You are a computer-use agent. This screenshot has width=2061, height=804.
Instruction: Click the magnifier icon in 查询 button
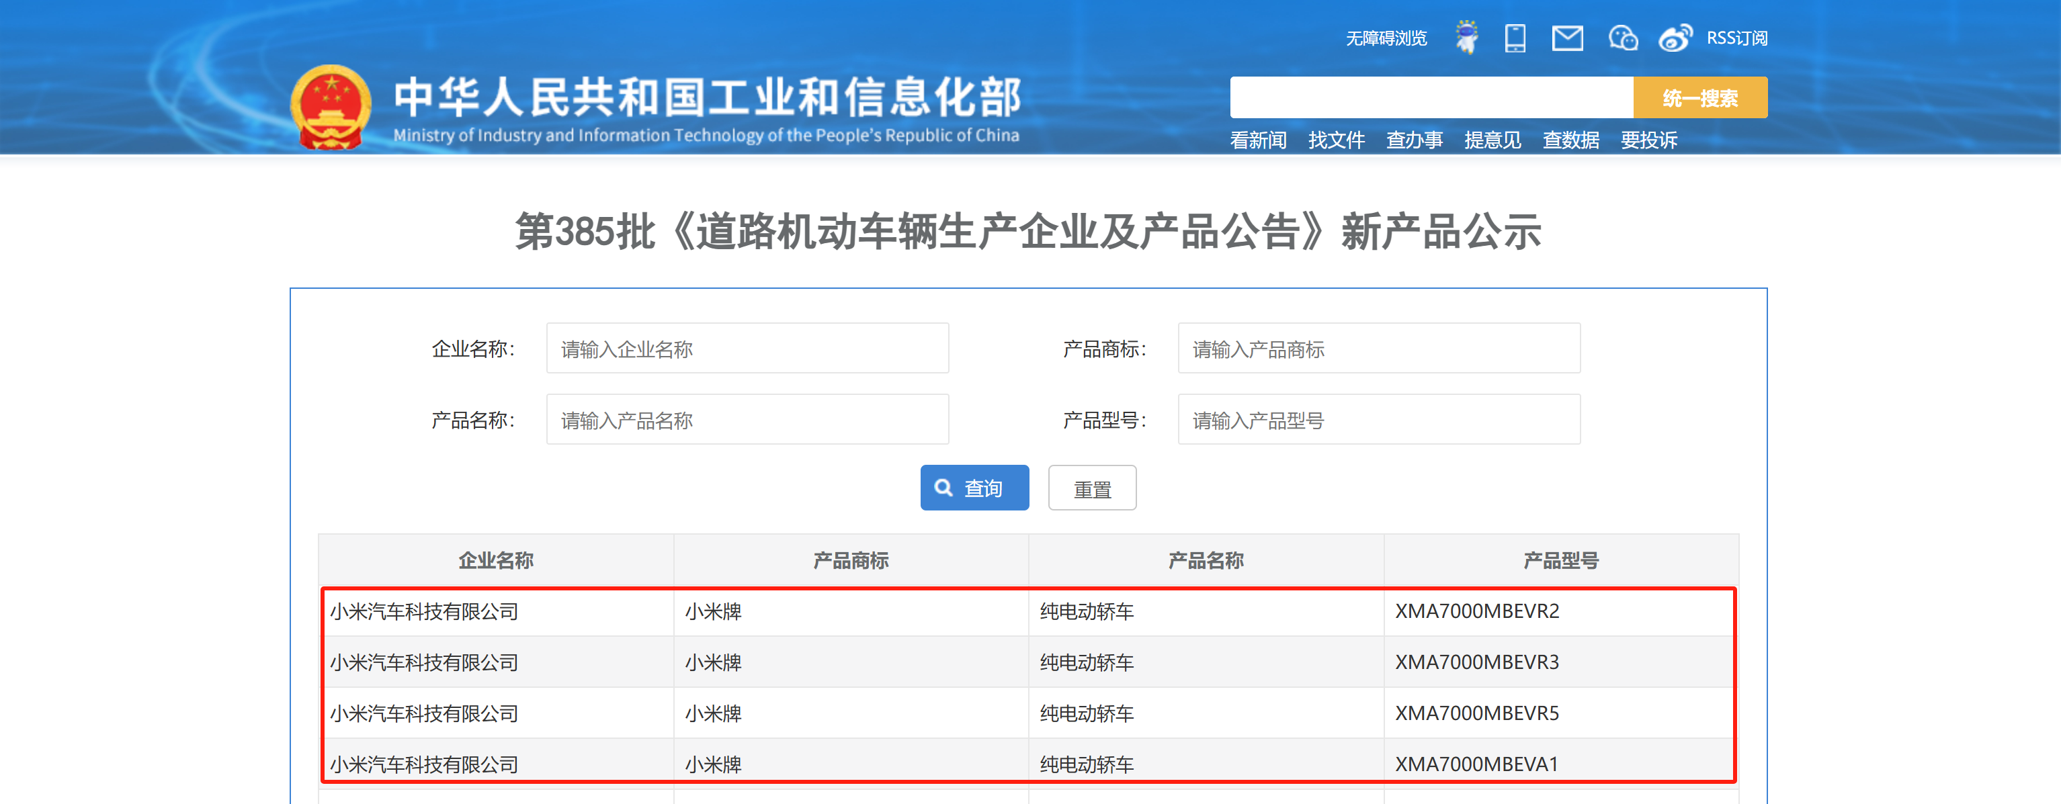pyautogui.click(x=944, y=488)
